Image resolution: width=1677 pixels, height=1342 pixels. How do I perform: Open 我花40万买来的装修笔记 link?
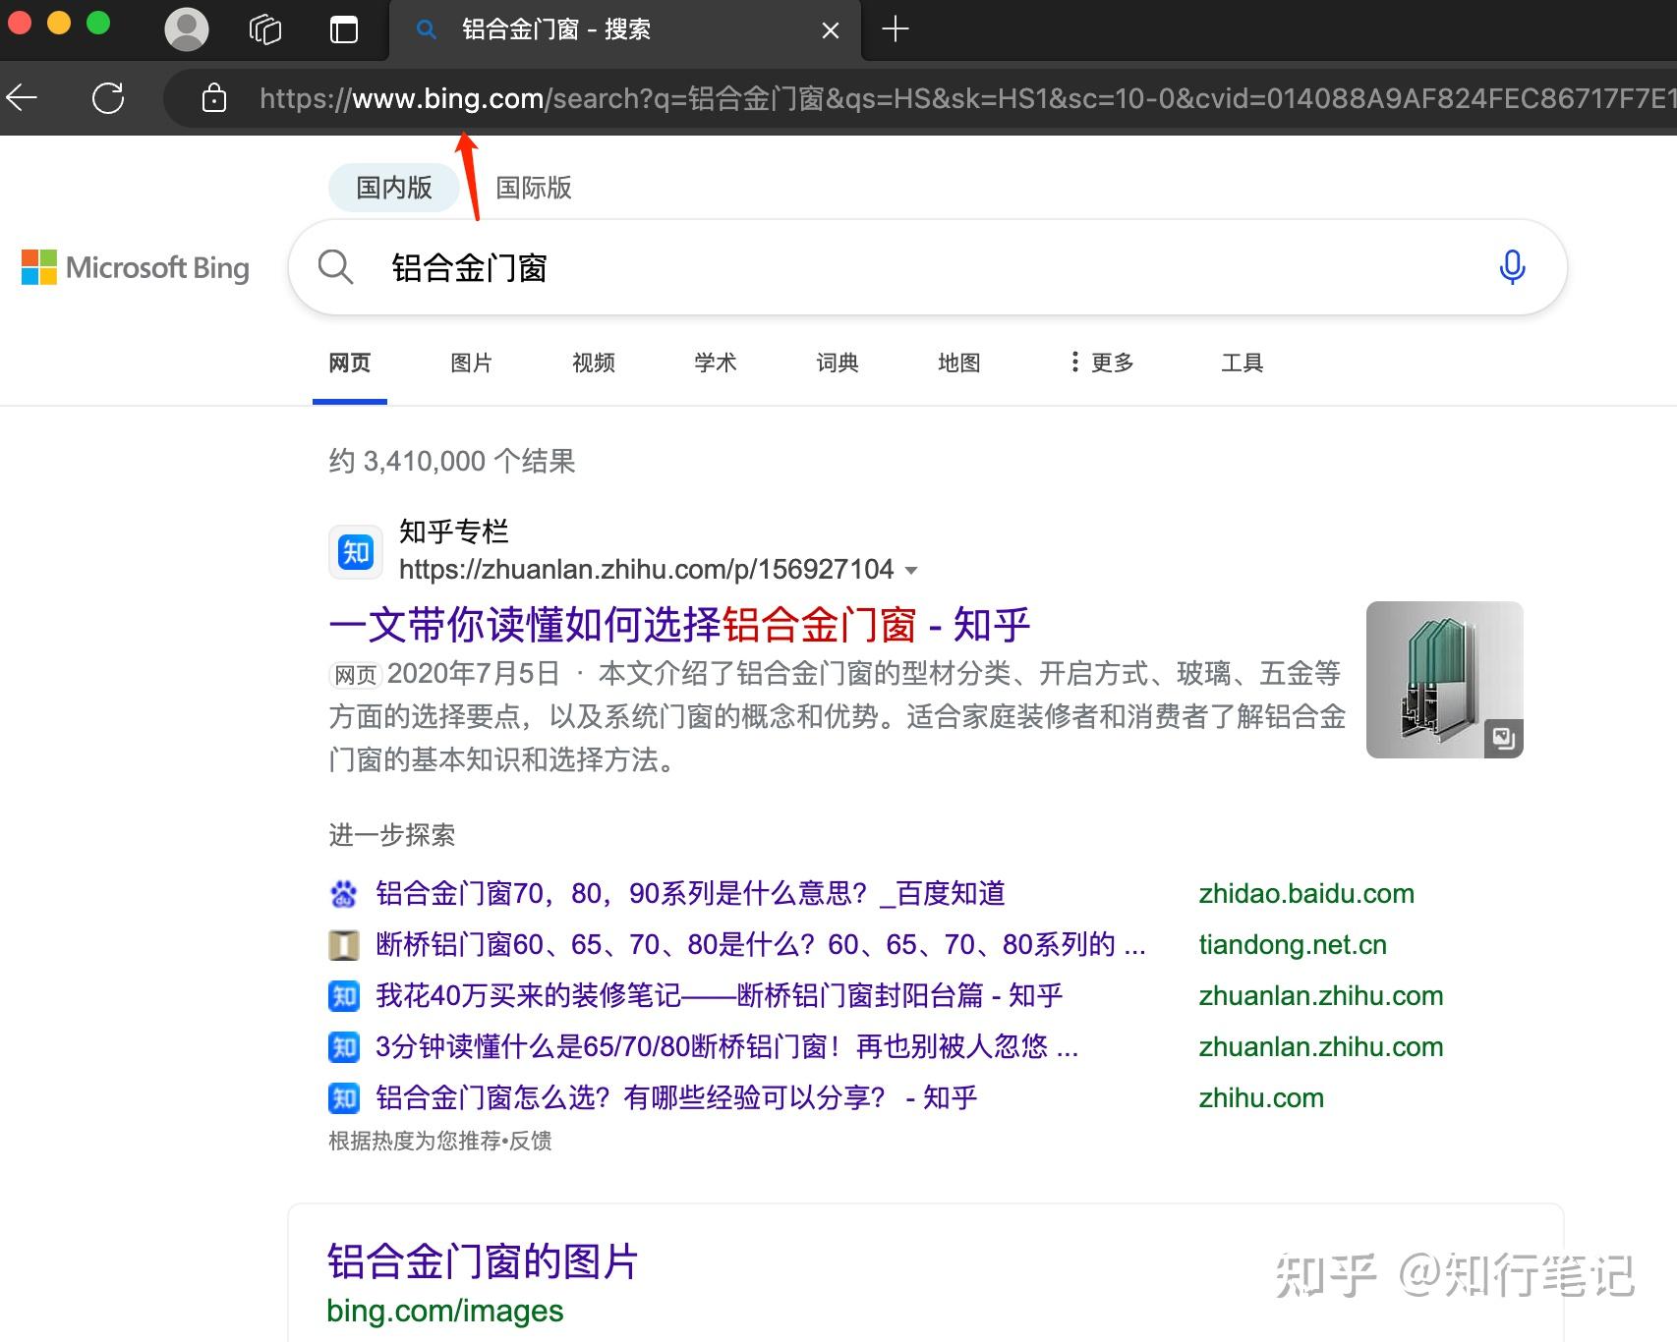(720, 996)
